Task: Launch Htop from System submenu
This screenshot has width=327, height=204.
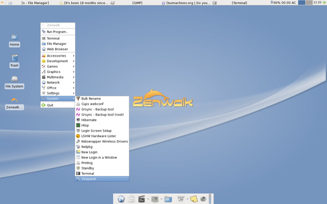Action: [x=102, y=125]
